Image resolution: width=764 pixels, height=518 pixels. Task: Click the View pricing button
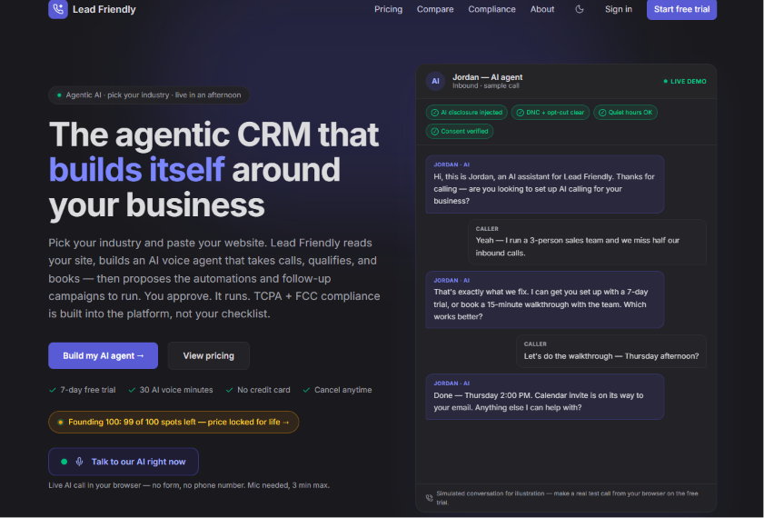(x=209, y=355)
